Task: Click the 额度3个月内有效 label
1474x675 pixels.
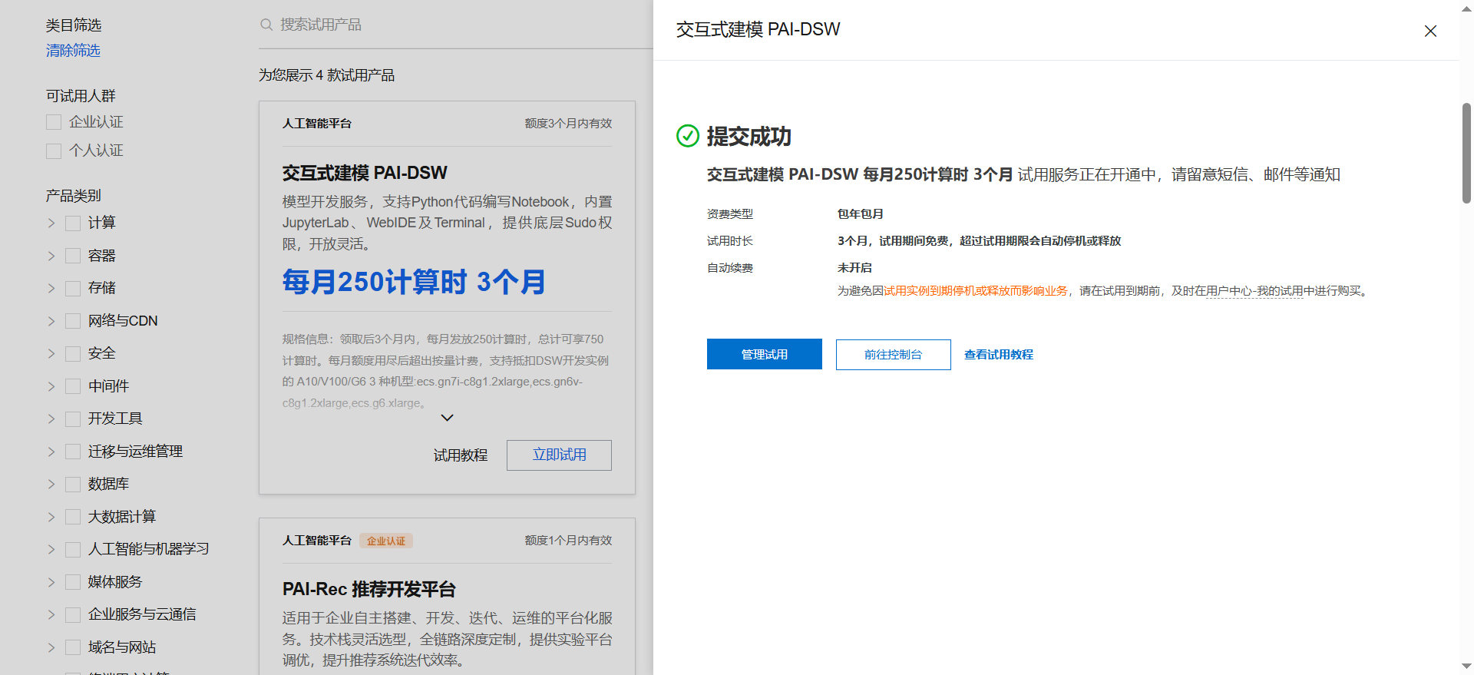Action: click(568, 124)
